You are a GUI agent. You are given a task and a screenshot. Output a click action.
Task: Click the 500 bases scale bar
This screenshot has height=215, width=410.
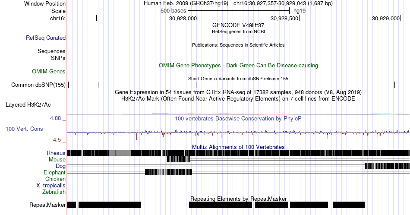(239, 11)
